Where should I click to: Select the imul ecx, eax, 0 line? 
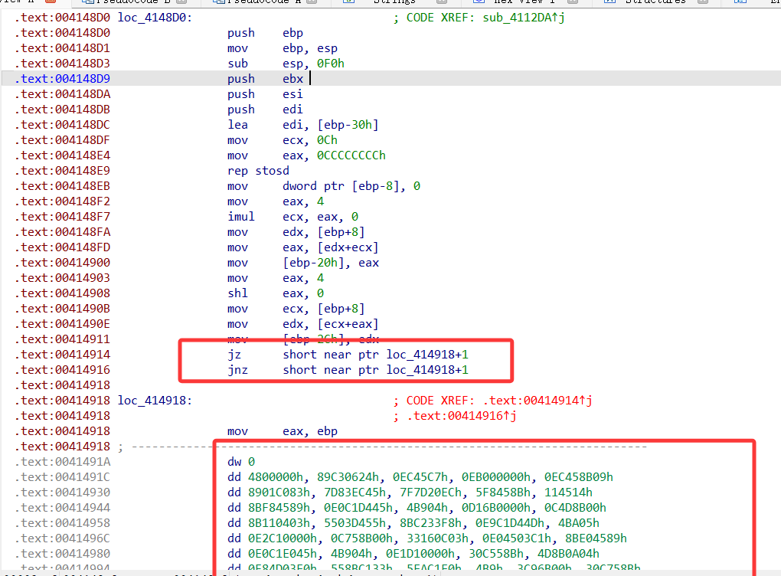pyautogui.click(x=292, y=218)
